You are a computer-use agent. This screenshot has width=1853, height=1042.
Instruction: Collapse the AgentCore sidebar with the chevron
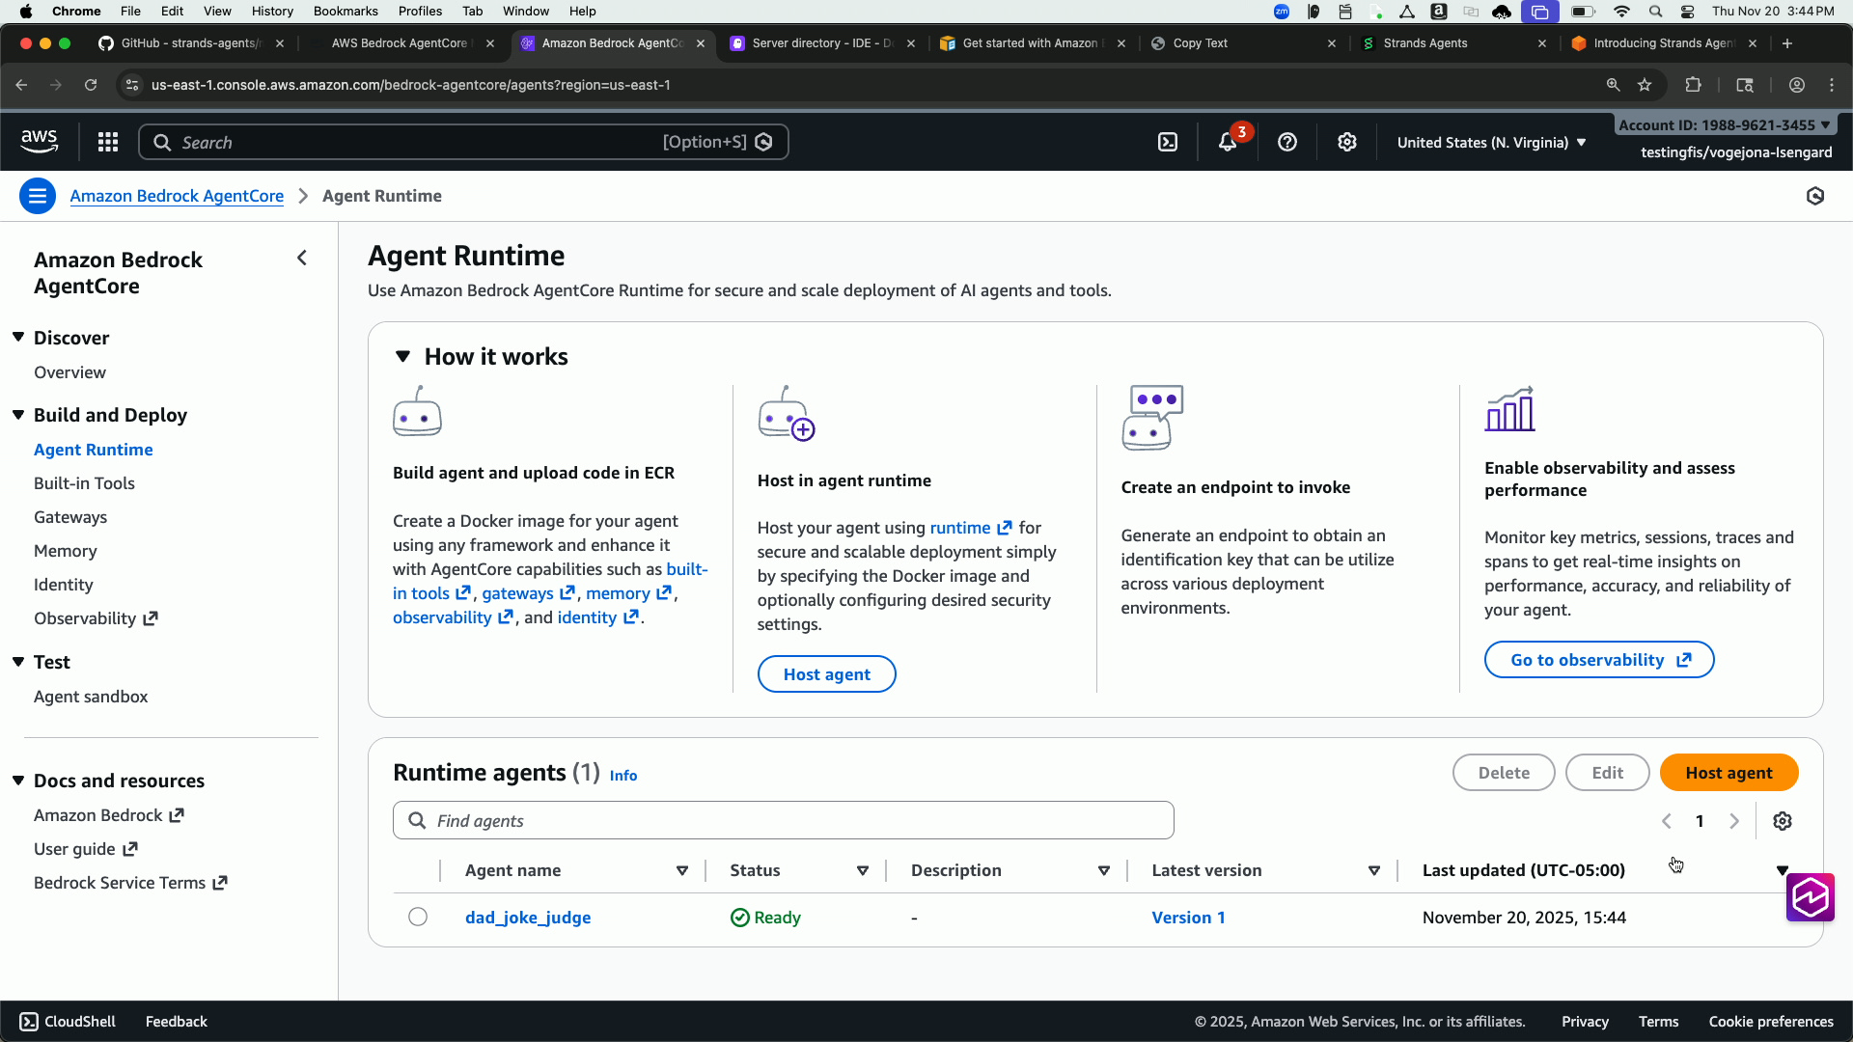click(302, 258)
